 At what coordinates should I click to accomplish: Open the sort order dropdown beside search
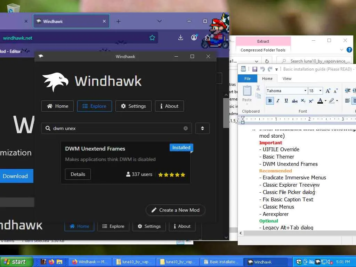[203, 128]
